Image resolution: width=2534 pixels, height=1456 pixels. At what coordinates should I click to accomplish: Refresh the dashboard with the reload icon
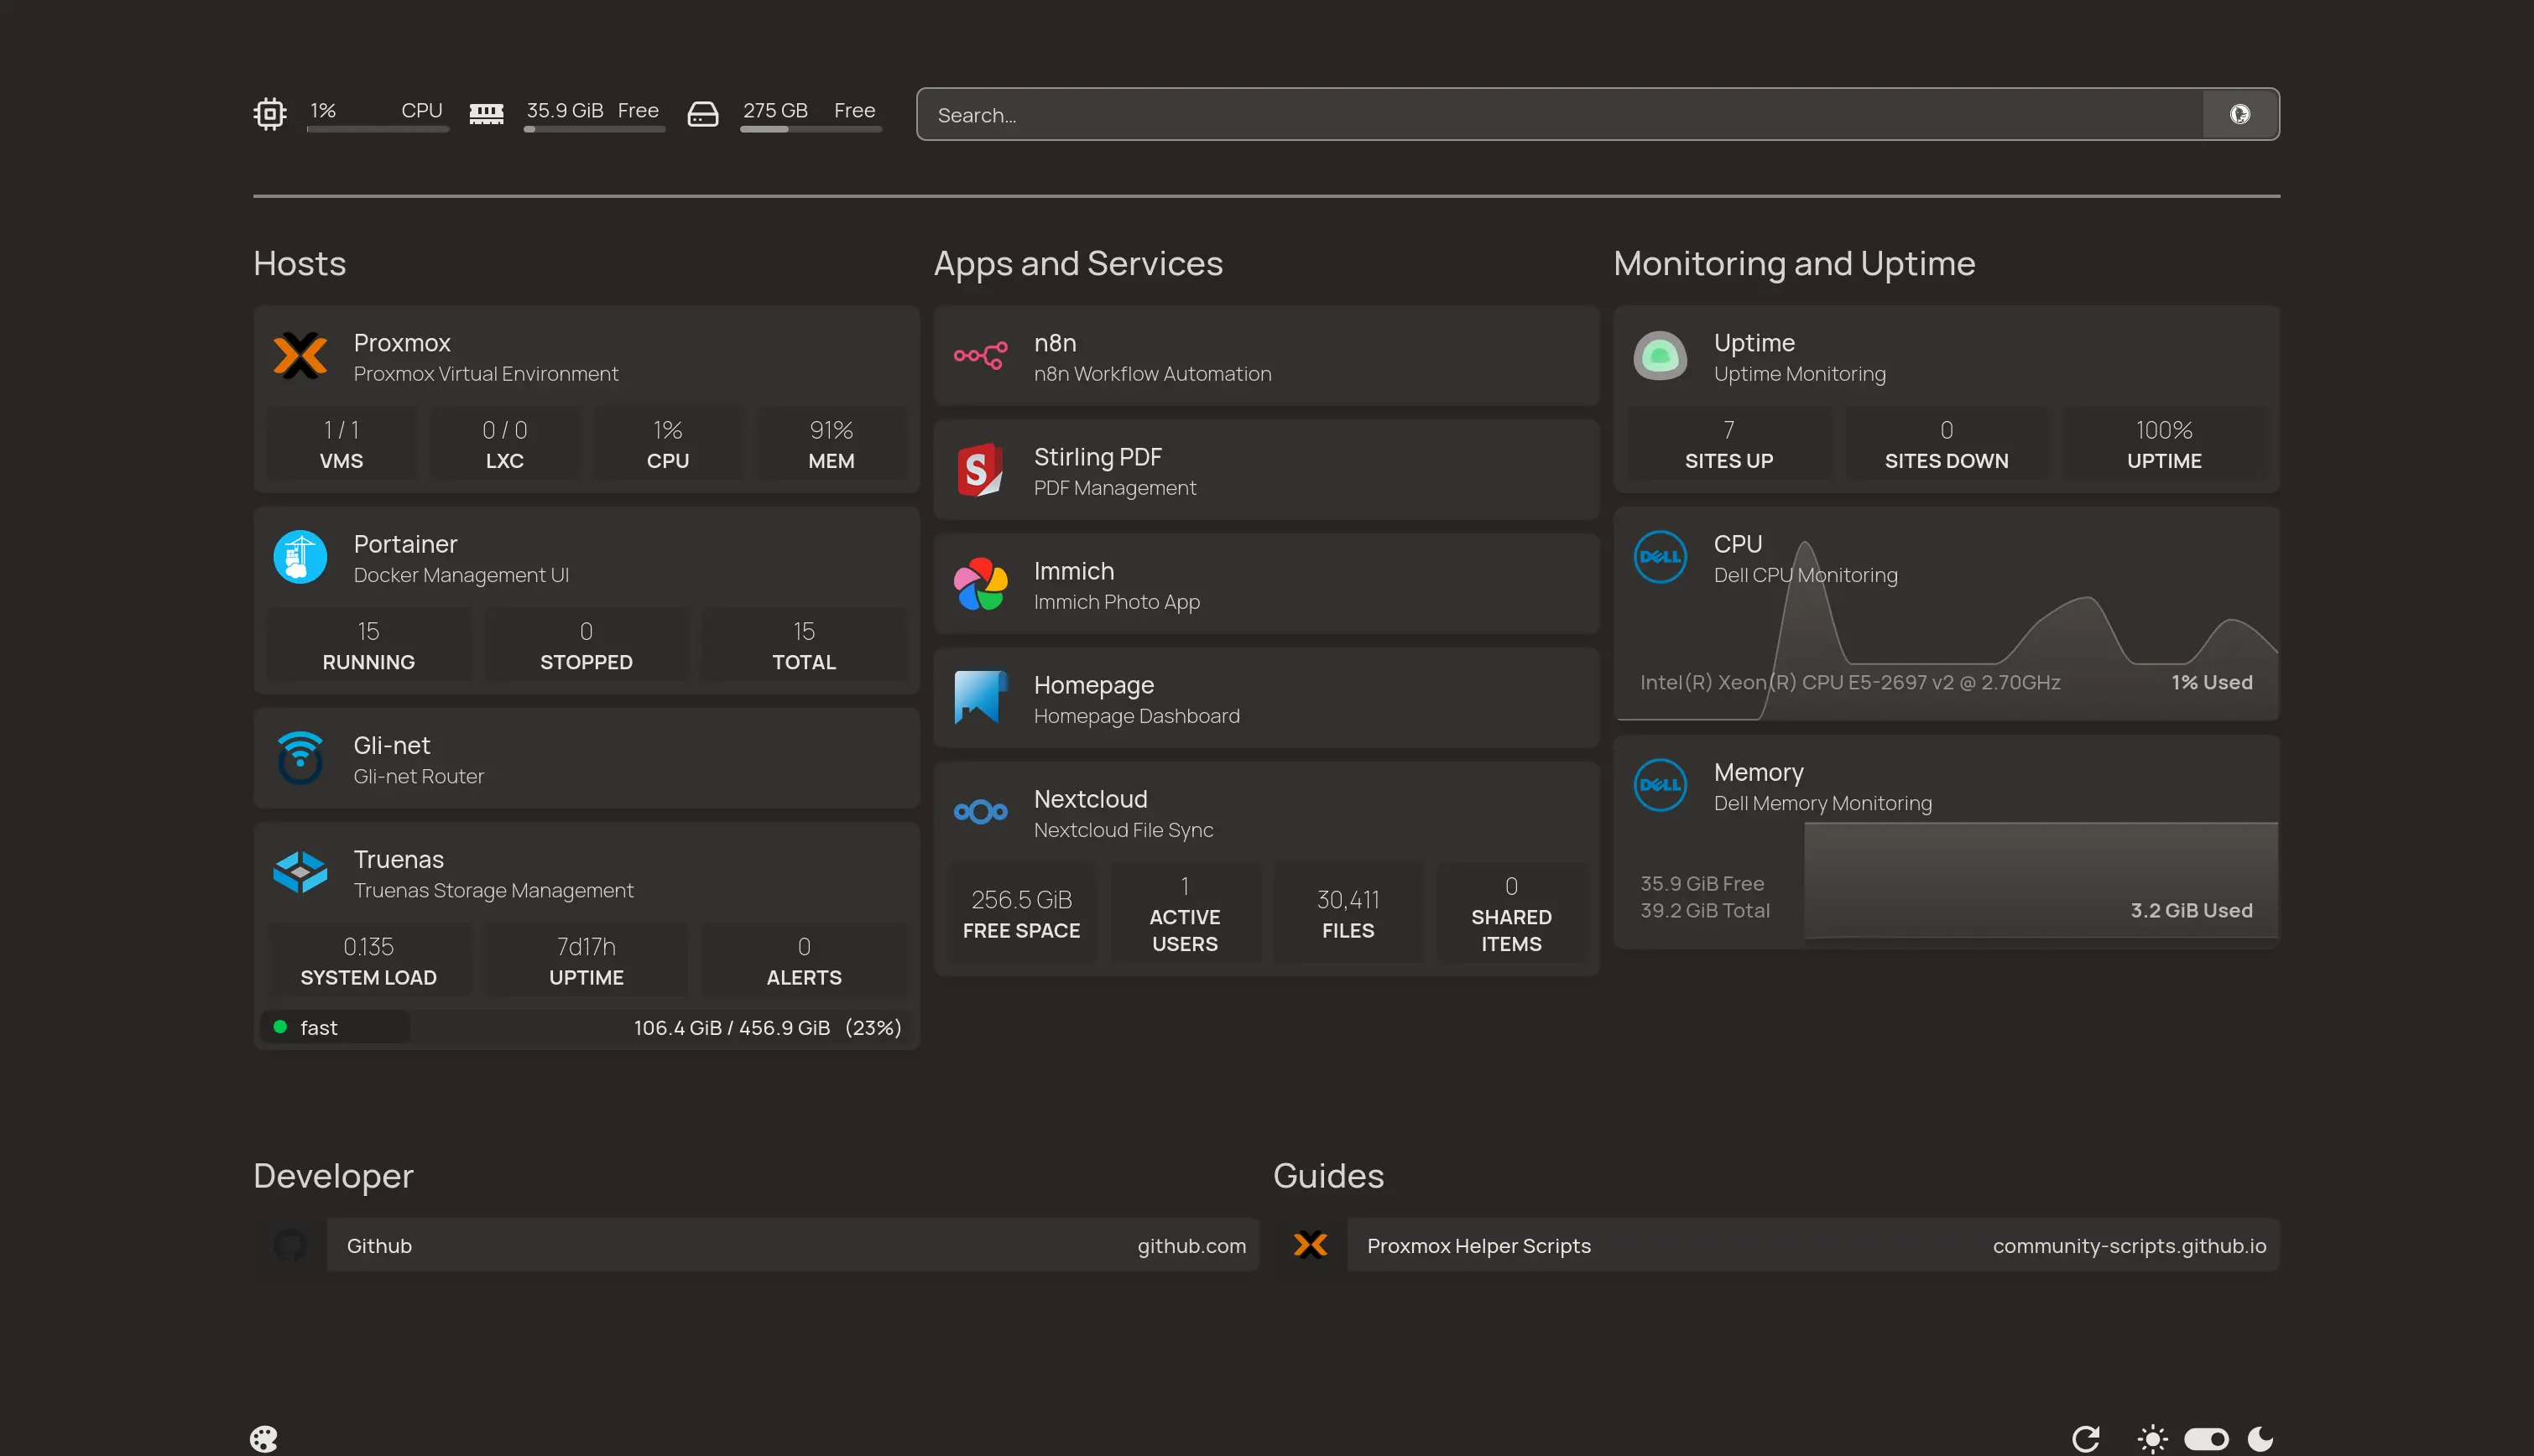coord(2088,1438)
